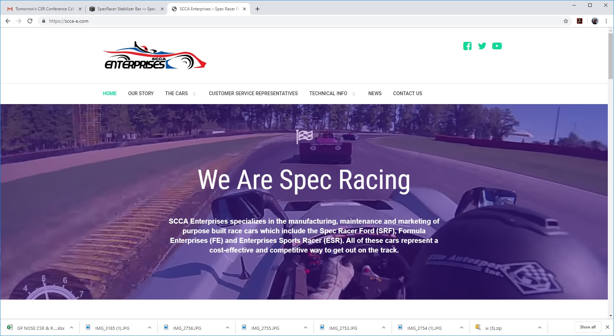Close the downloads bar with the X
The height and width of the screenshot is (336, 614).
(607, 327)
